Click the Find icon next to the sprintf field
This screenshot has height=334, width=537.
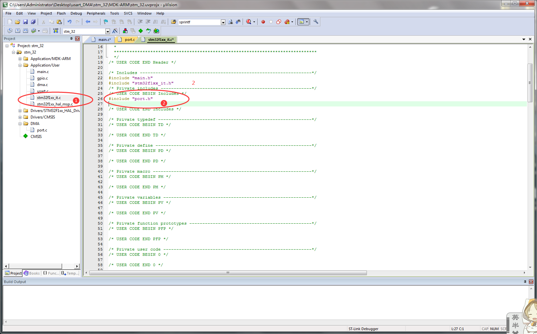230,22
